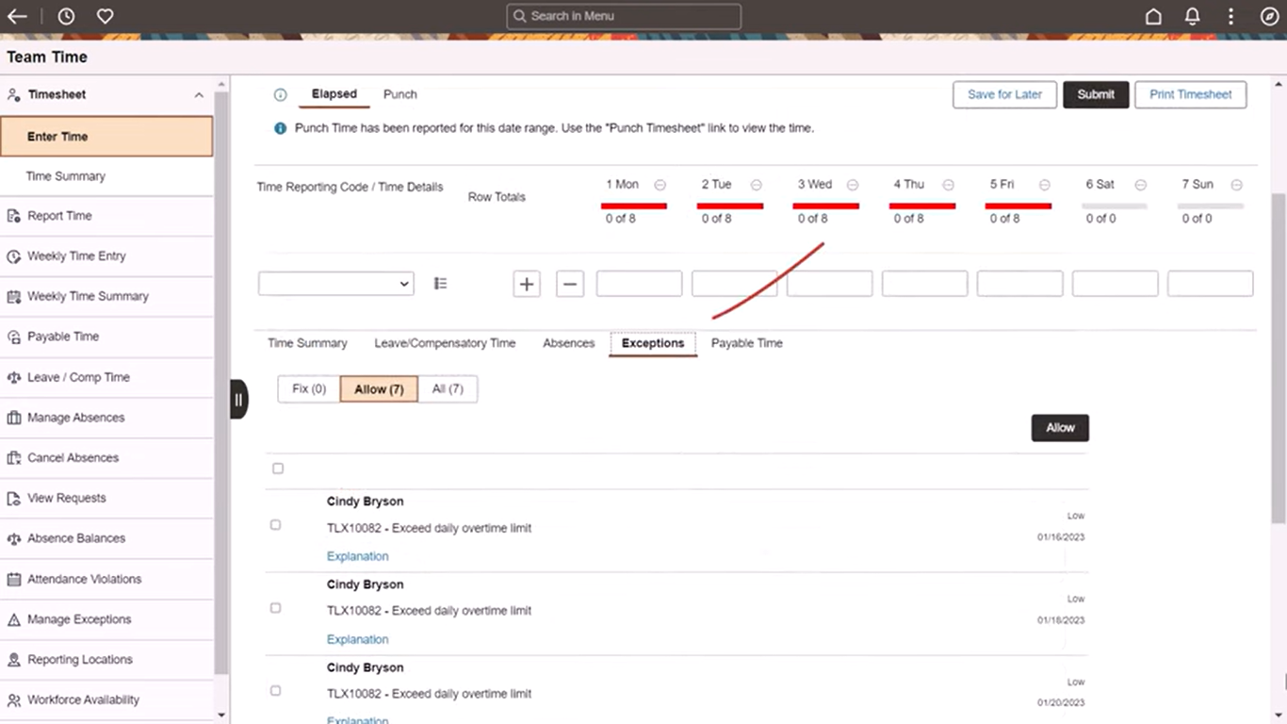Open notifications via the bell icon

click(1192, 16)
